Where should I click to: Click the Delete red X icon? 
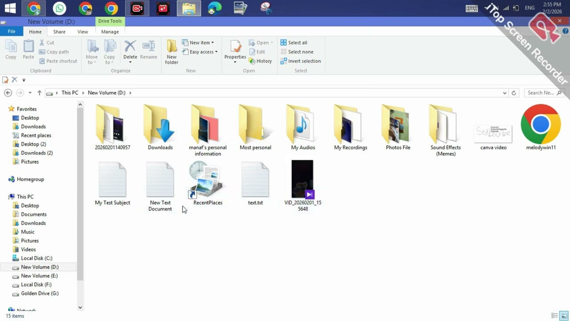point(130,46)
